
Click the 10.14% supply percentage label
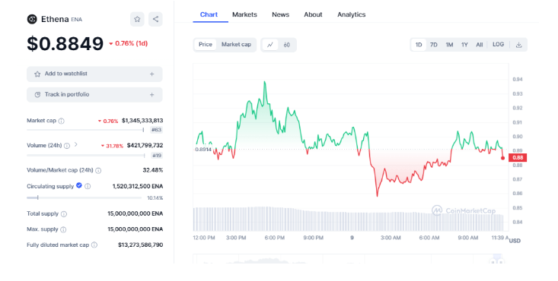[x=155, y=198]
